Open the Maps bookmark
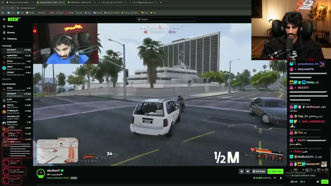Viewport: 331px width, 186px height. pyautogui.click(x=79, y=13)
